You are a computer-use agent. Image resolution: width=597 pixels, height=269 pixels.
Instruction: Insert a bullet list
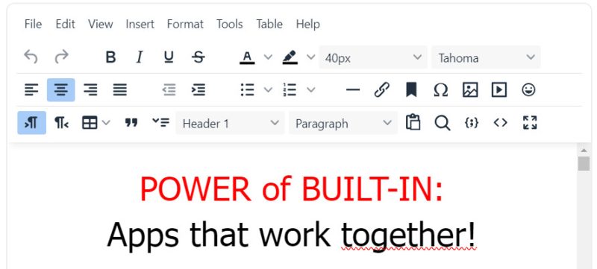(248, 89)
